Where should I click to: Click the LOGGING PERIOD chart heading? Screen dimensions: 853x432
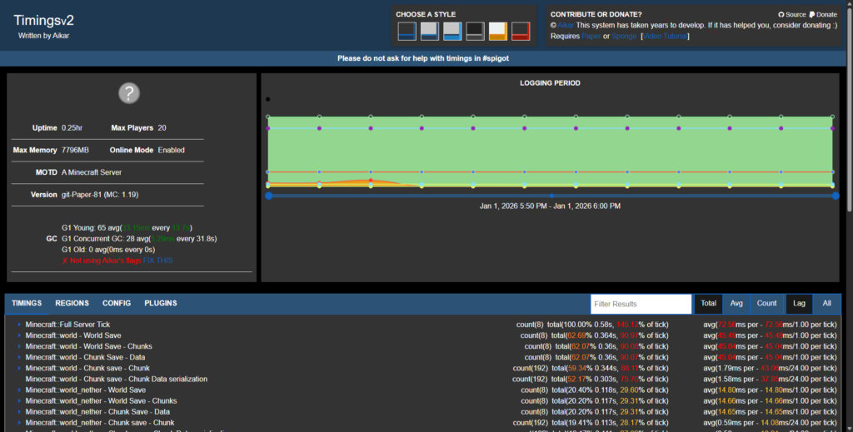click(550, 83)
